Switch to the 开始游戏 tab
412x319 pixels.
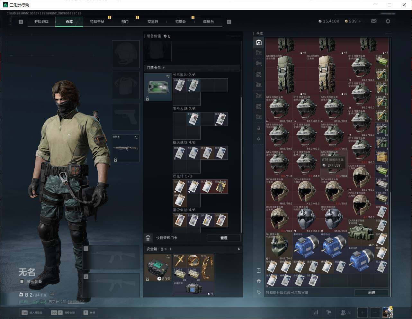pyautogui.click(x=41, y=22)
